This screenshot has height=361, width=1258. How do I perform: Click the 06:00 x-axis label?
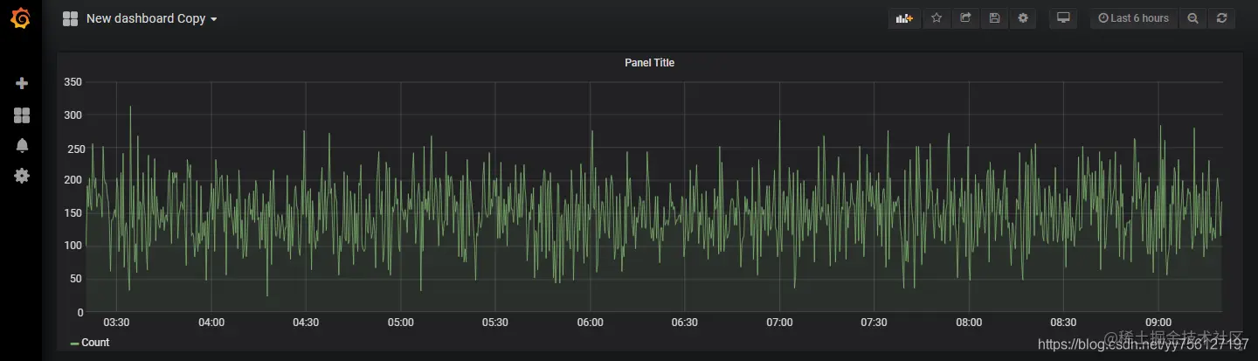(590, 323)
